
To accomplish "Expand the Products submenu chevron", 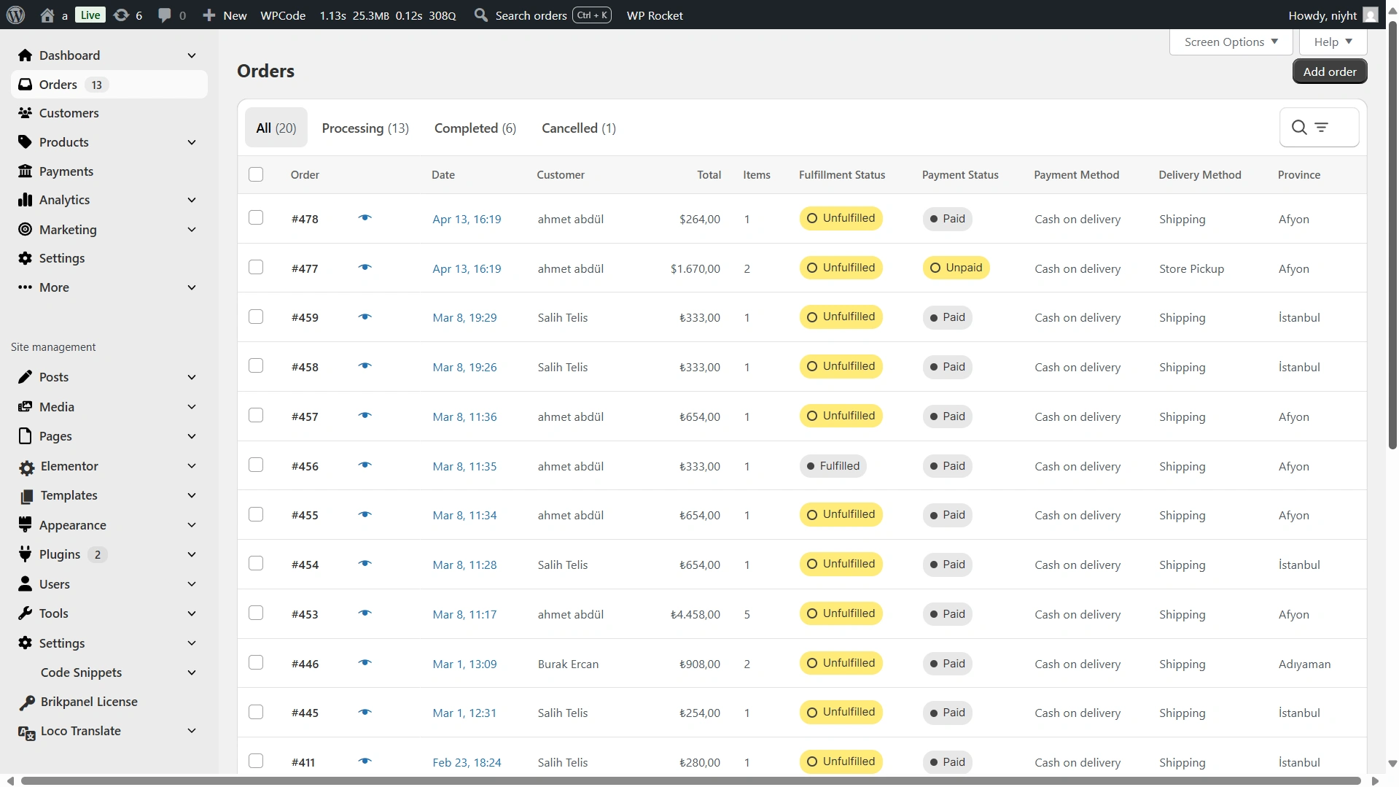I will click(192, 142).
